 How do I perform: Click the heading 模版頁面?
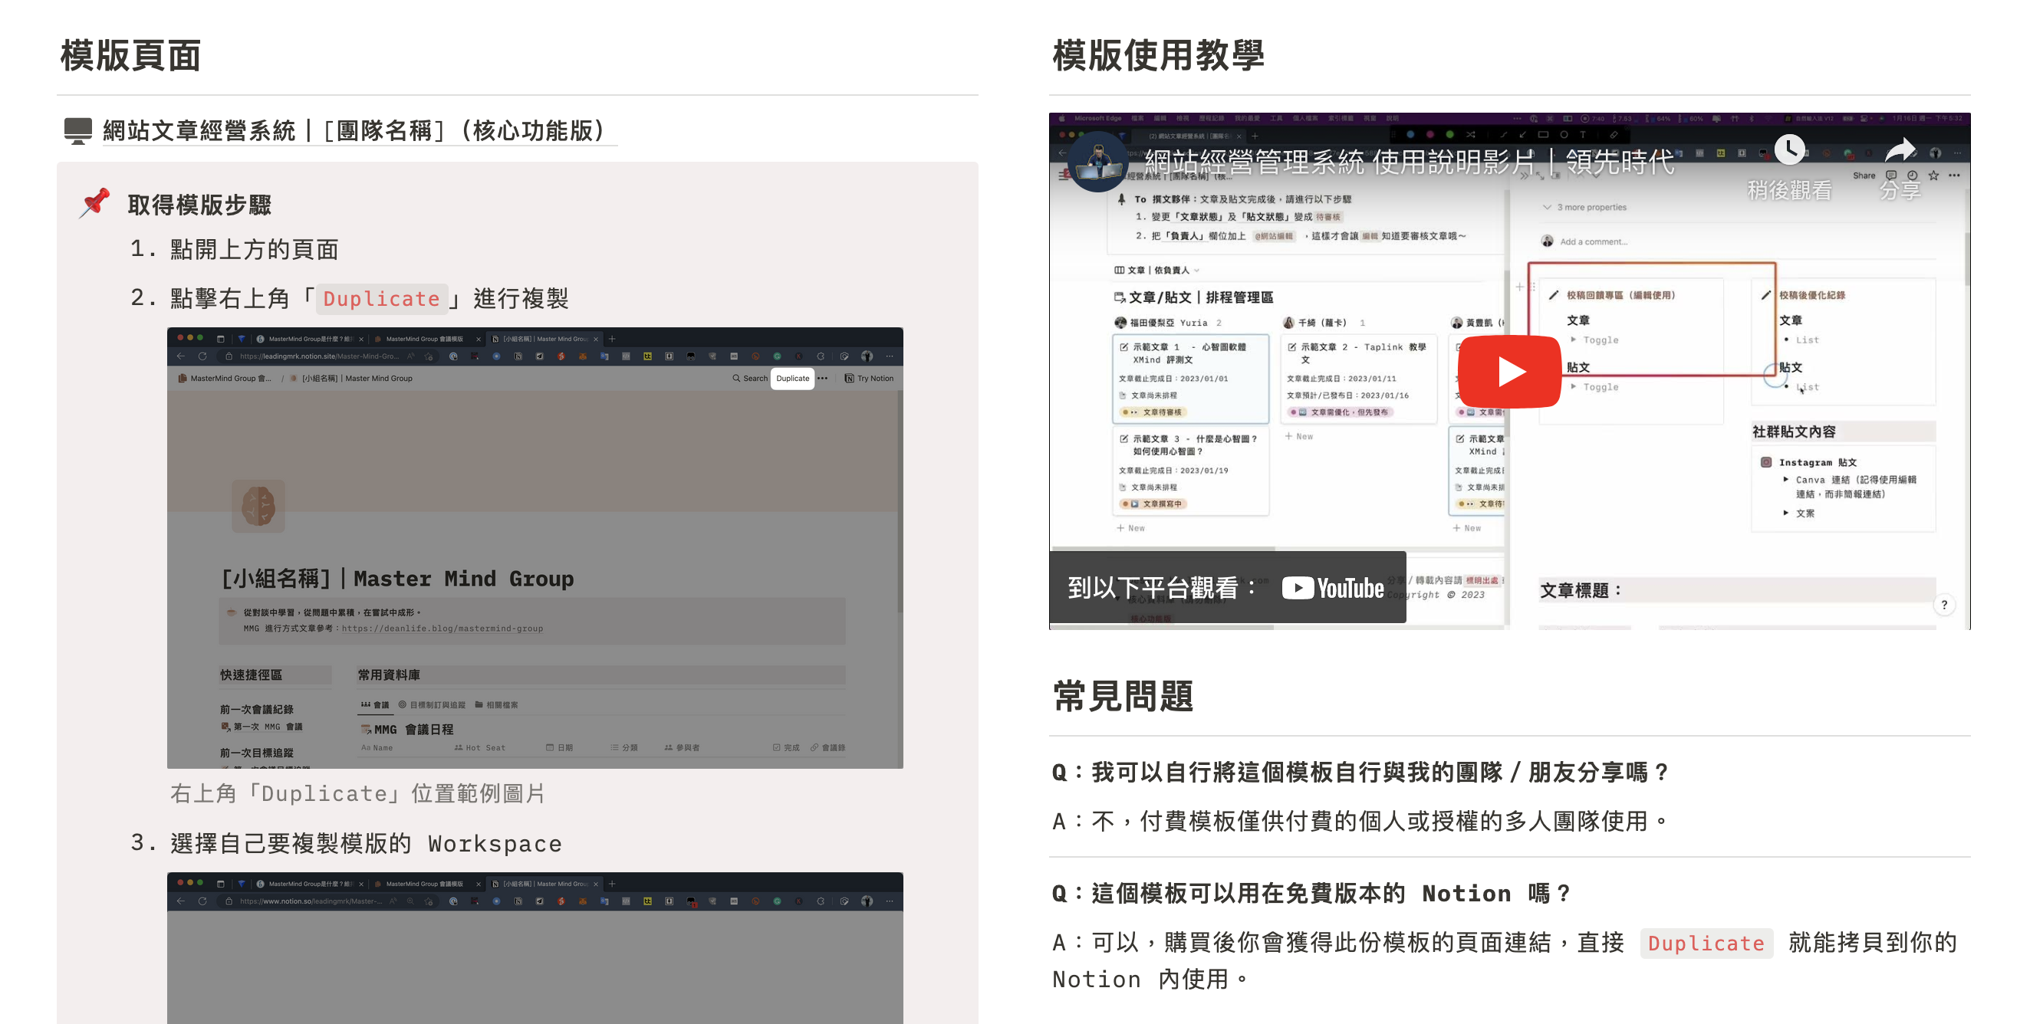pyautogui.click(x=131, y=55)
